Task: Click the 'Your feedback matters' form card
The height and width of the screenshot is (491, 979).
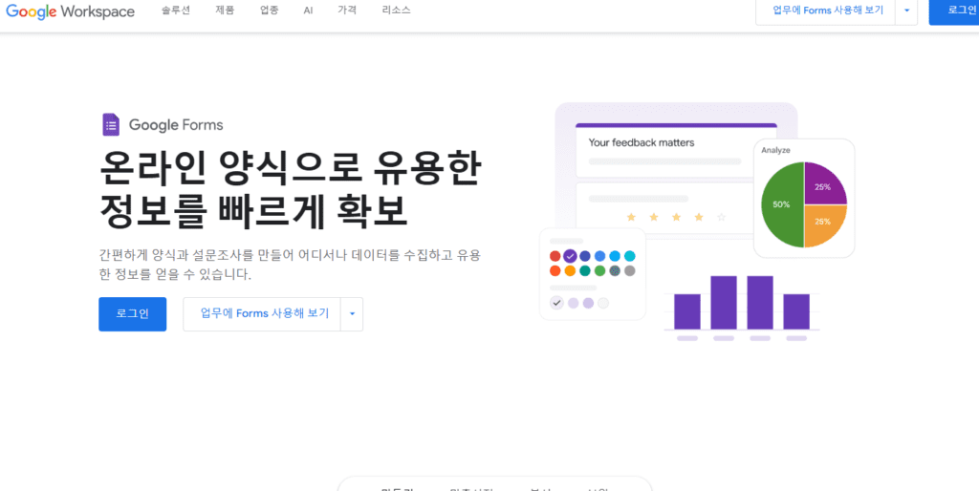Action: pyautogui.click(x=676, y=152)
